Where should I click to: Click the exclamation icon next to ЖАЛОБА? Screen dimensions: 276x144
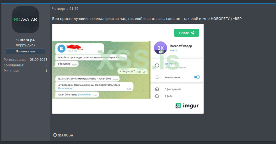pos(55,135)
